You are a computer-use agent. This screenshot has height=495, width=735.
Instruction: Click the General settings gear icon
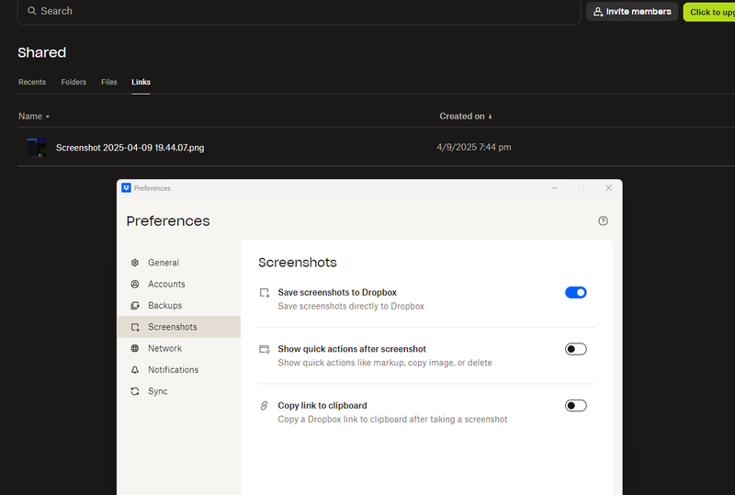click(x=135, y=263)
